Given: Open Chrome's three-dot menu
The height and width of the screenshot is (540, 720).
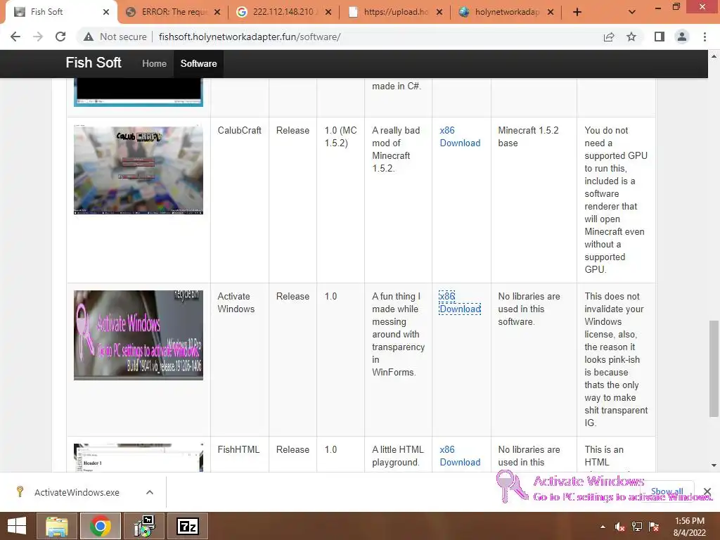Looking at the screenshot, I should coord(705,37).
